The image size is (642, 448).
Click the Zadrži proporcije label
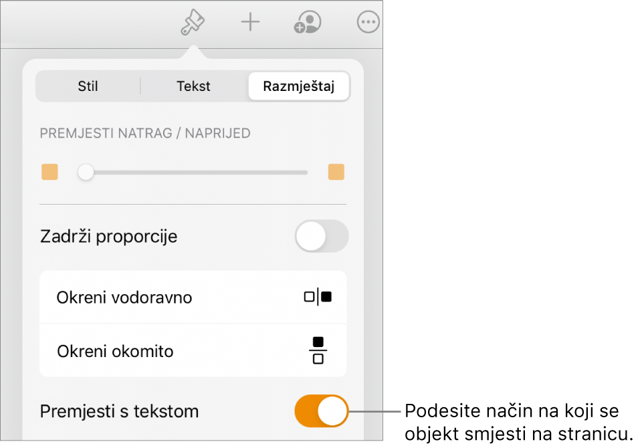pos(108,237)
